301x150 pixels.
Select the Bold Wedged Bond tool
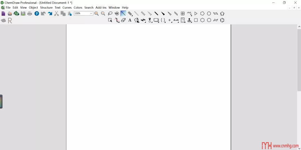click(163, 13)
